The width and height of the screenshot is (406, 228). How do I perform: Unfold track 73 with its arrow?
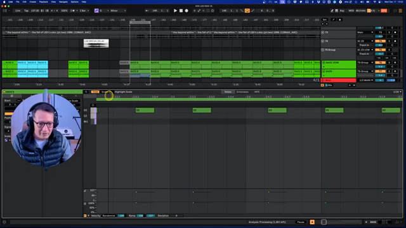coord(323,32)
